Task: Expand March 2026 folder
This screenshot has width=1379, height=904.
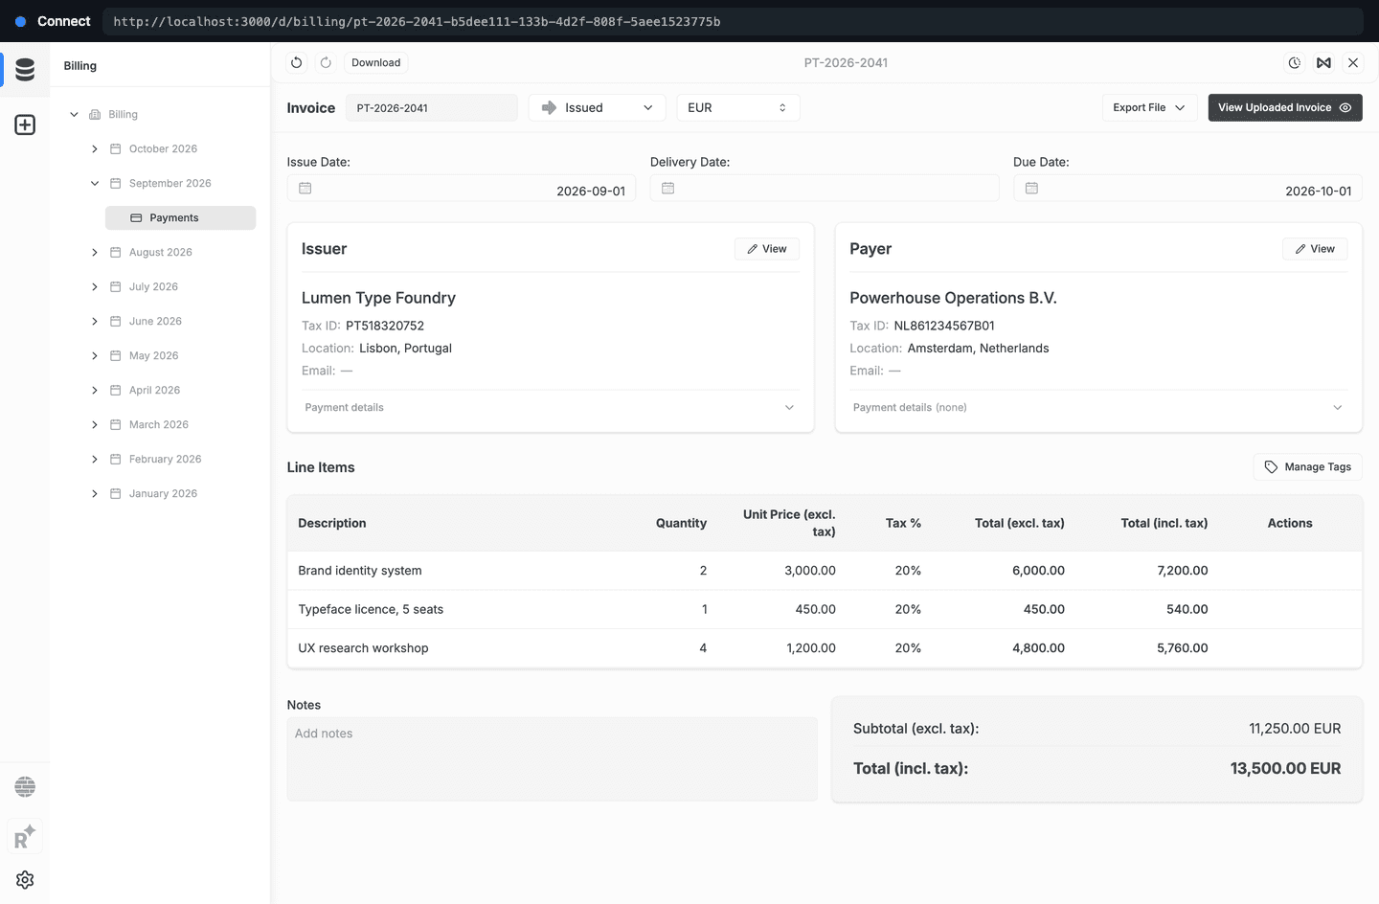Action: pos(95,424)
